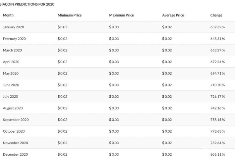Select the May 2020 row label
235x160 pixels.
11,74
